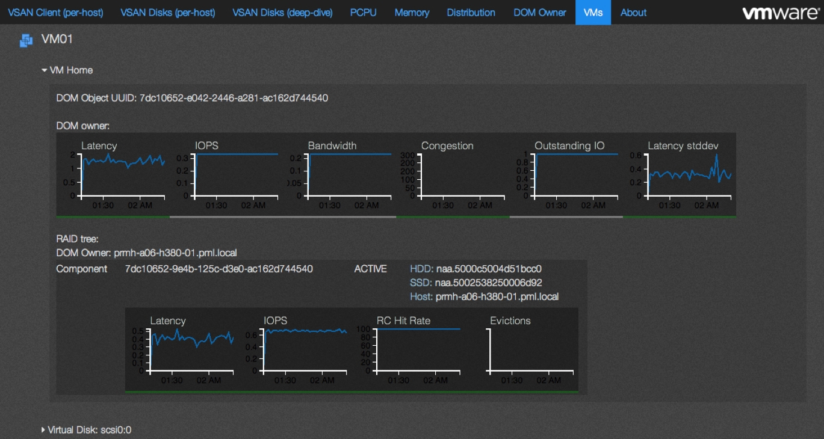Click Host prmh-a06-h380-01.pml.local in component row
824x439 pixels.
click(485, 296)
